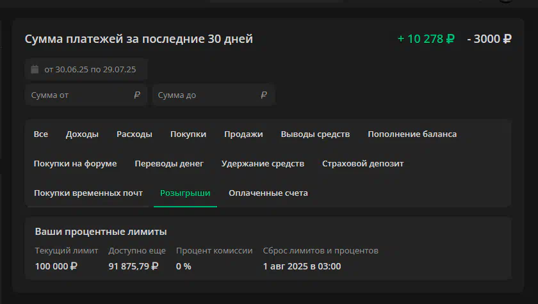Show the 'Выводы средств' tab
The width and height of the screenshot is (538, 304).
point(315,134)
